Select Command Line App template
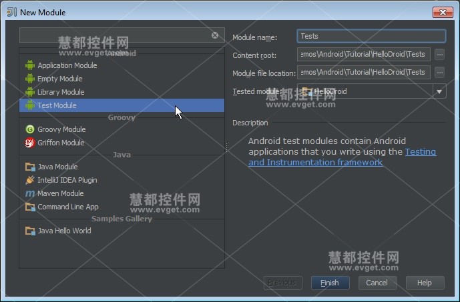This screenshot has width=460, height=302. point(122,207)
